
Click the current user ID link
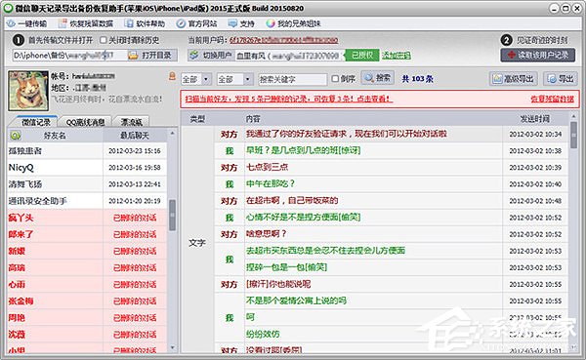coord(283,40)
